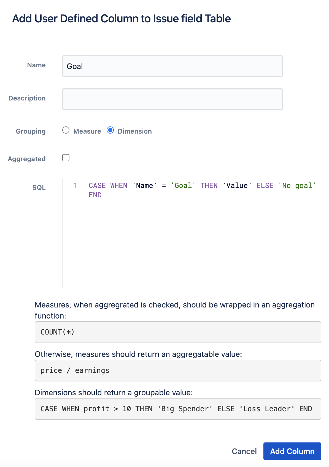
Task: Place cursor on END keyword in SQL
Action: tap(95, 195)
